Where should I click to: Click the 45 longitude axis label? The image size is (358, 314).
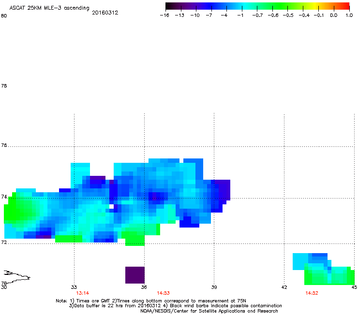click(354, 287)
